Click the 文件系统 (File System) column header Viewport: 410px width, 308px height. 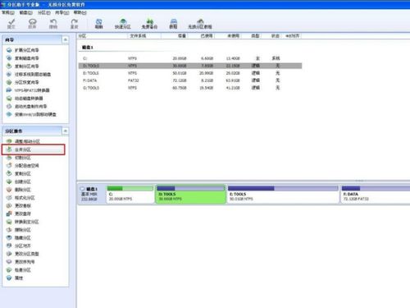tap(138, 36)
